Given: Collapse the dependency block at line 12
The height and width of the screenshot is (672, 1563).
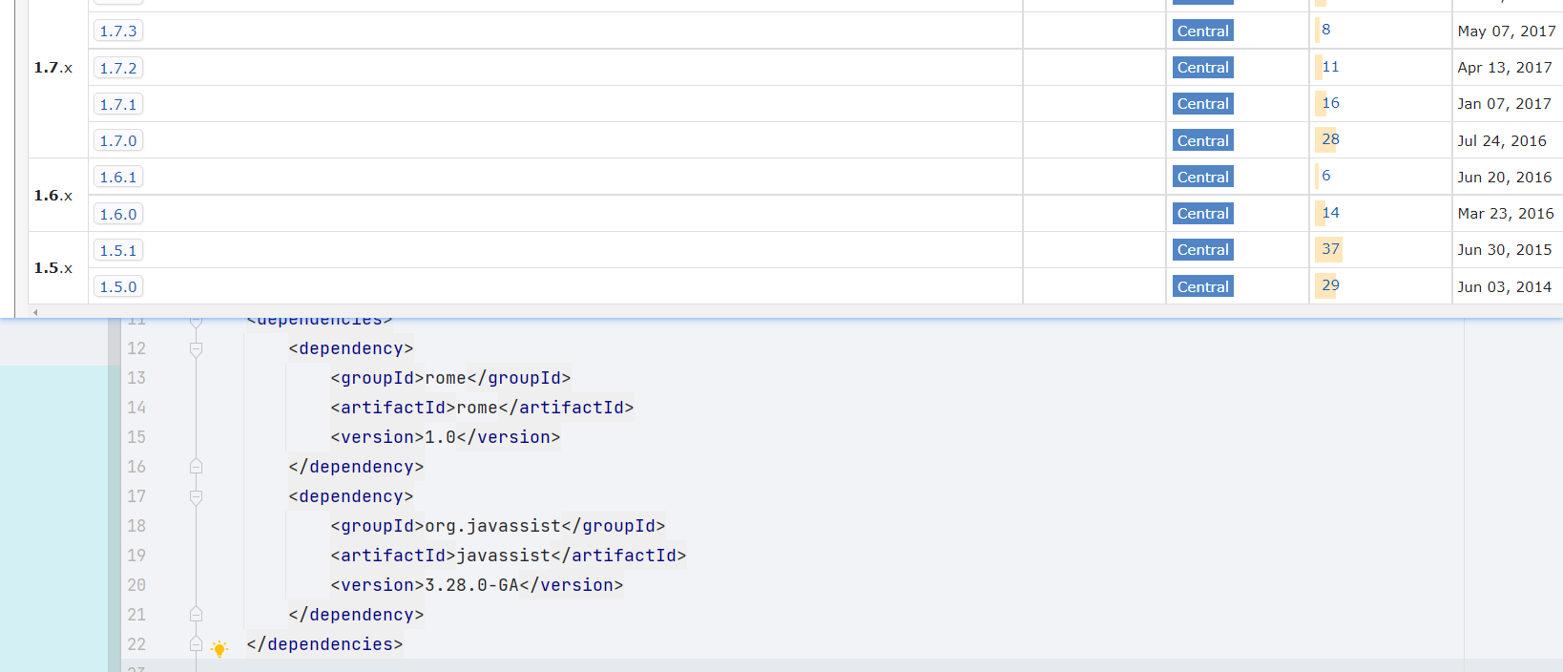Looking at the screenshot, I should [196, 349].
